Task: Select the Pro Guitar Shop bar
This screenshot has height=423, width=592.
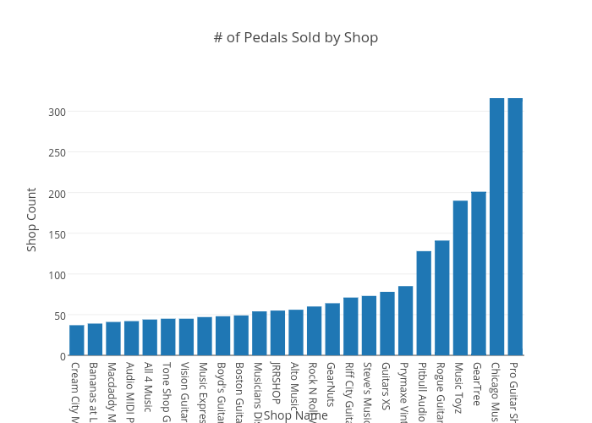Action: coord(515,227)
